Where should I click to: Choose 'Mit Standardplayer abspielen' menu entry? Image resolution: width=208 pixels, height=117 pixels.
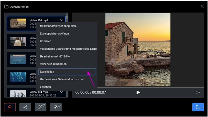[x=58, y=26]
